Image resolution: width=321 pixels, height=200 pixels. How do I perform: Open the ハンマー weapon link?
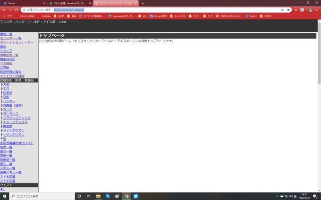pos(9,101)
